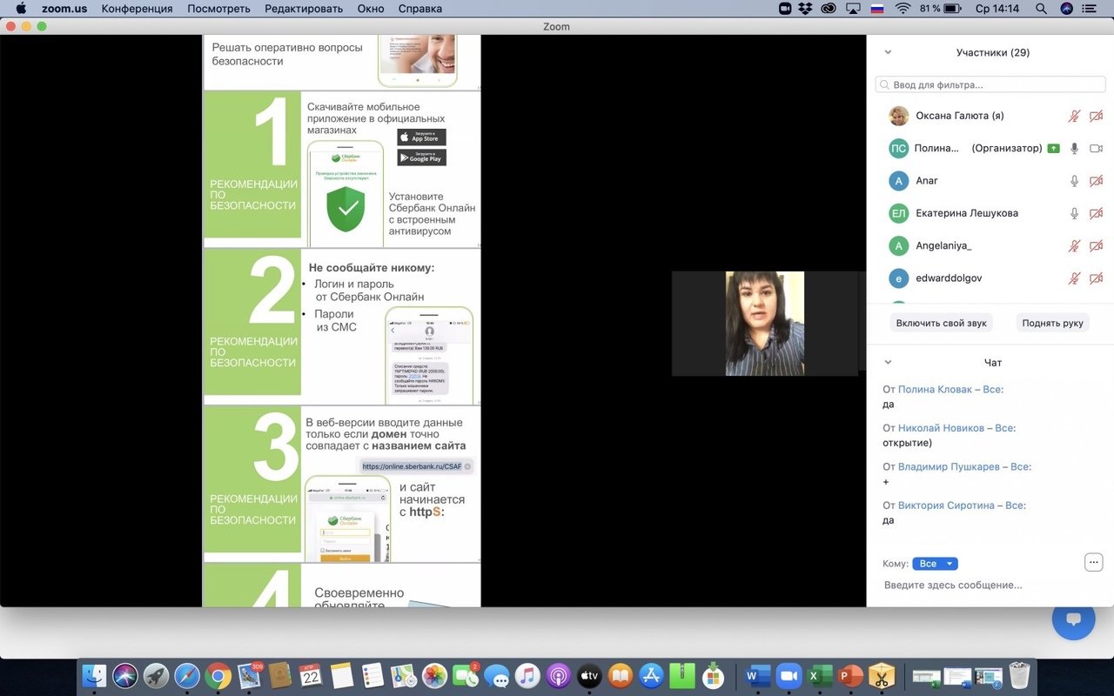Click the organizer Полина's microphone icon
The height and width of the screenshot is (696, 1114).
tap(1074, 149)
